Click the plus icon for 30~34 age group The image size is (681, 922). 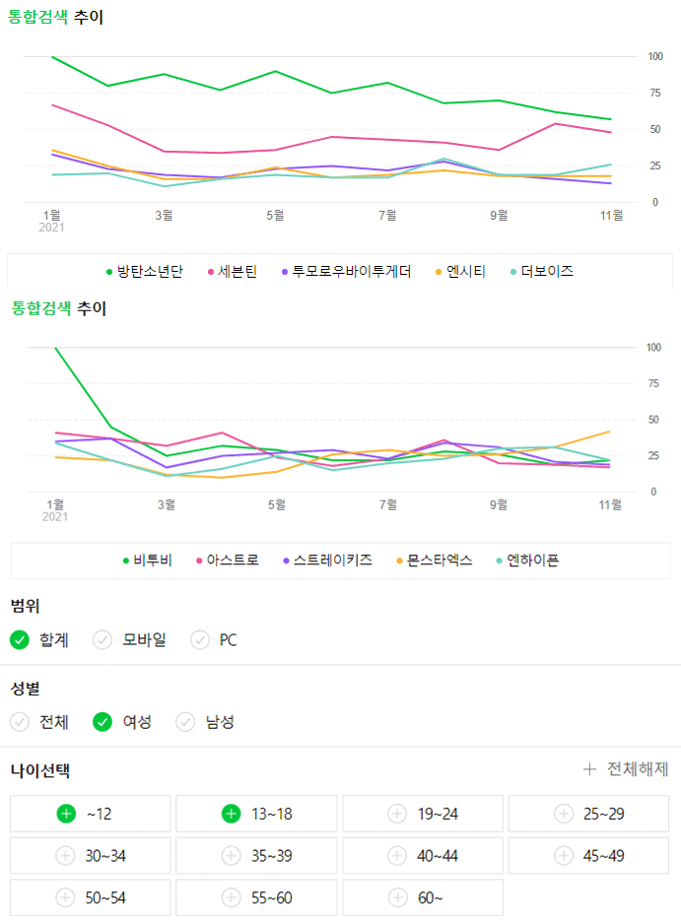pos(66,856)
